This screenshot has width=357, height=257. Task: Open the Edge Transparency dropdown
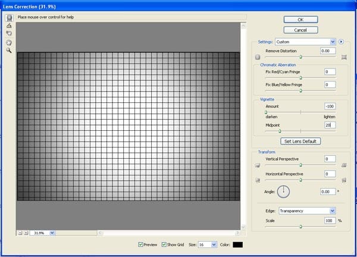308,211
